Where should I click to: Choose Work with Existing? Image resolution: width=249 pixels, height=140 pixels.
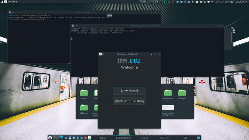[x=129, y=101]
